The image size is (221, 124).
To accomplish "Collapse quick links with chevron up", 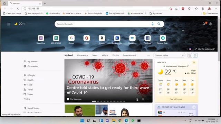I will click(x=183, y=31).
